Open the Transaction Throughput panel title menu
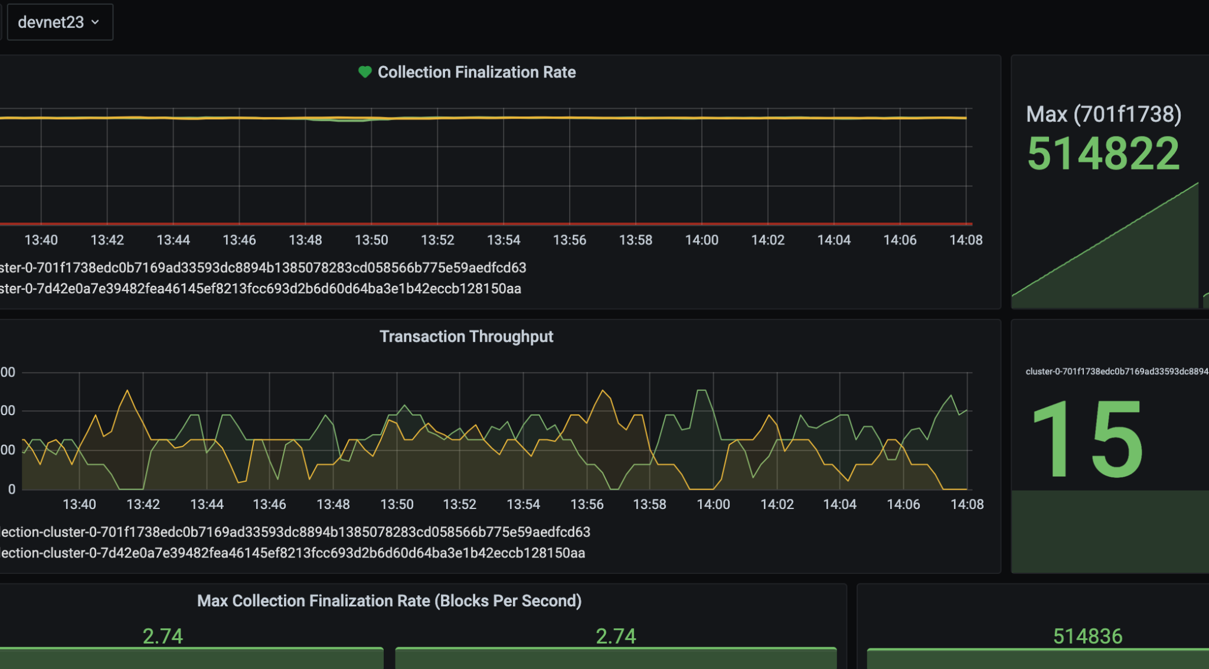This screenshot has height=669, width=1209. (x=466, y=337)
